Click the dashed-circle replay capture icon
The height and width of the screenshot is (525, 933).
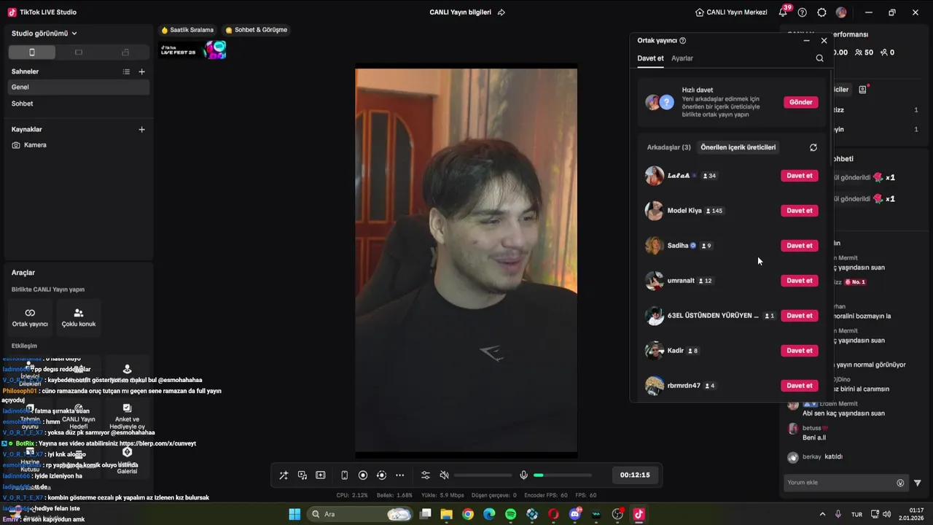click(381, 475)
